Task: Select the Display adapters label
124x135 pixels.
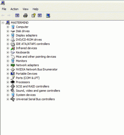Action: click(x=27, y=35)
